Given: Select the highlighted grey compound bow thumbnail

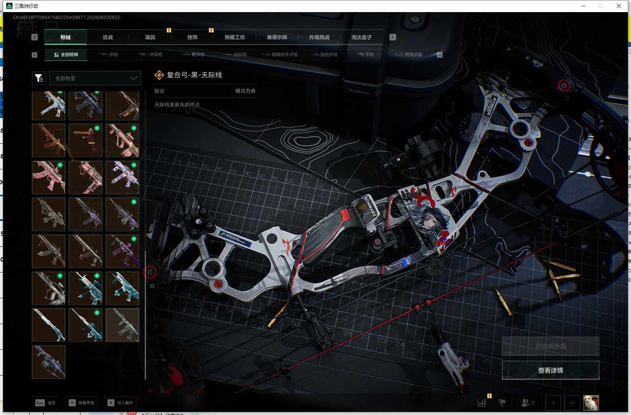Looking at the screenshot, I should (122, 325).
